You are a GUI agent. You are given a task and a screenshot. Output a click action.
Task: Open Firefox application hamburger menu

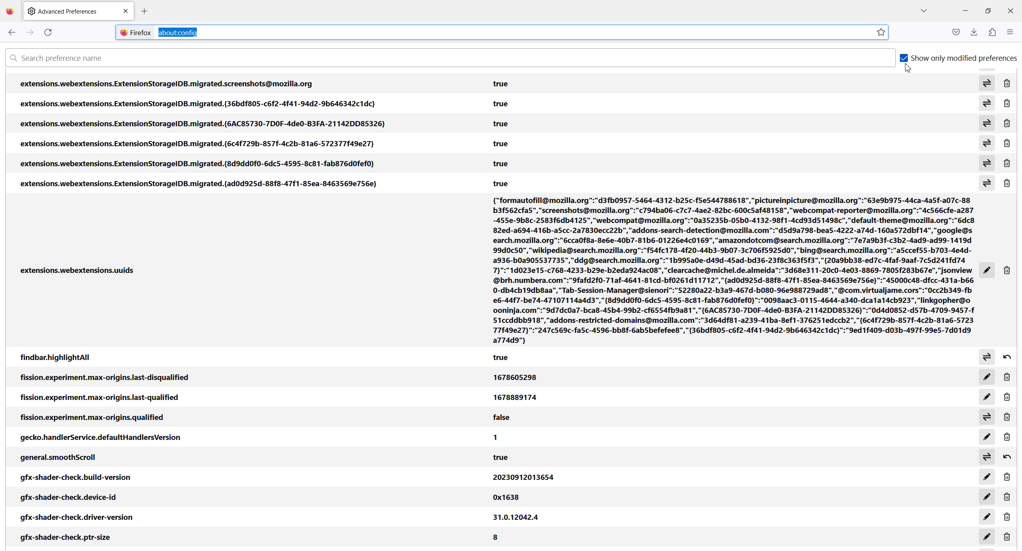pos(1010,32)
